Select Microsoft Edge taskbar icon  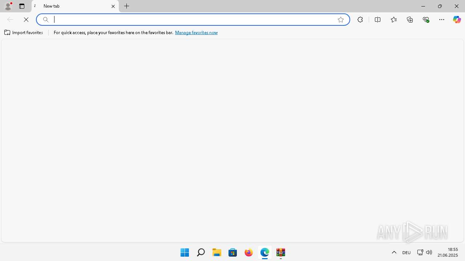click(265, 252)
